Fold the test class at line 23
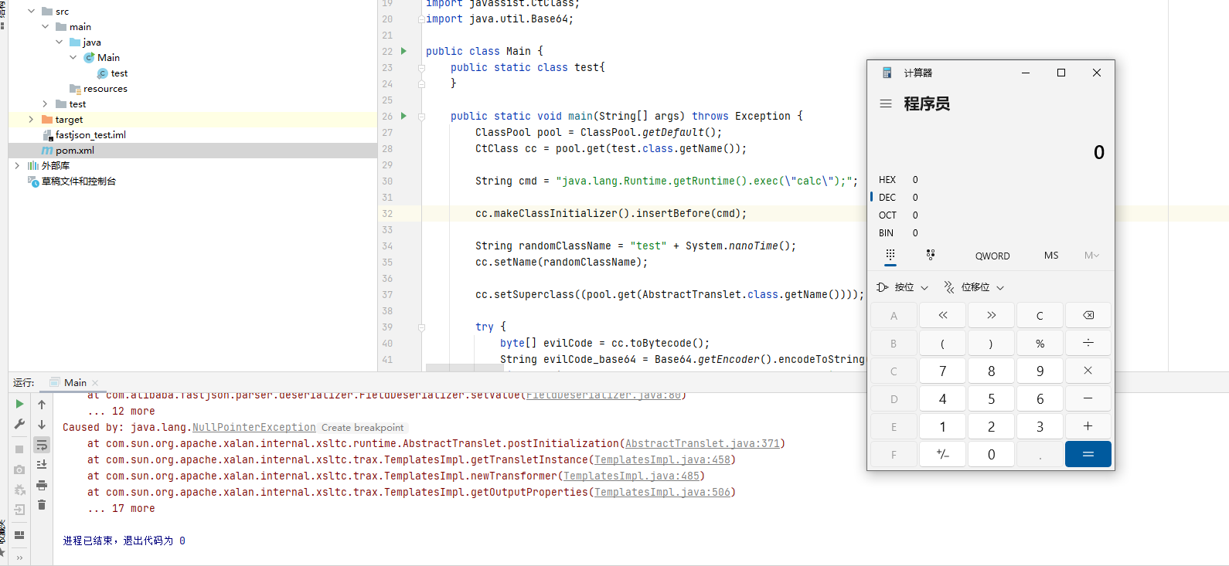This screenshot has width=1229, height=566. (x=421, y=68)
